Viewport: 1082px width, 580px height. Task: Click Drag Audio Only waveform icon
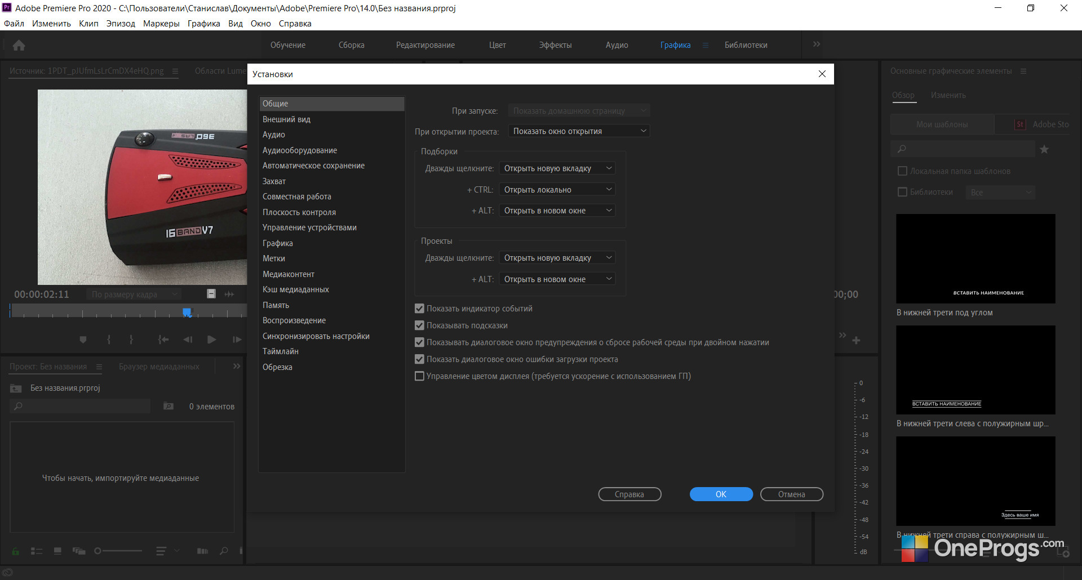pos(229,294)
